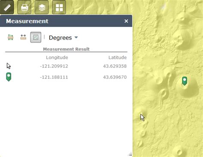This screenshot has height=157, width=203.
Task: Toggle the Location coordinates tool
Action: (x=36, y=37)
